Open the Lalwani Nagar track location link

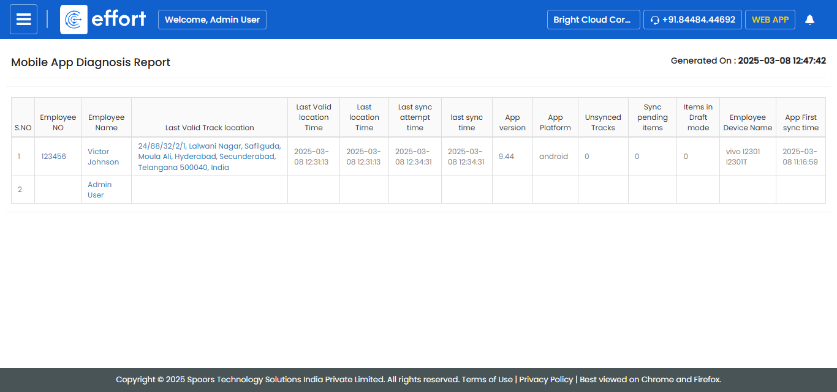[209, 157]
